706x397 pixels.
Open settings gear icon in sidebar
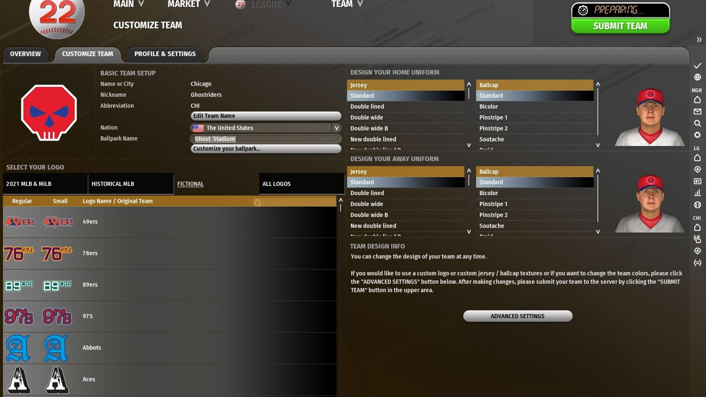[697, 135]
